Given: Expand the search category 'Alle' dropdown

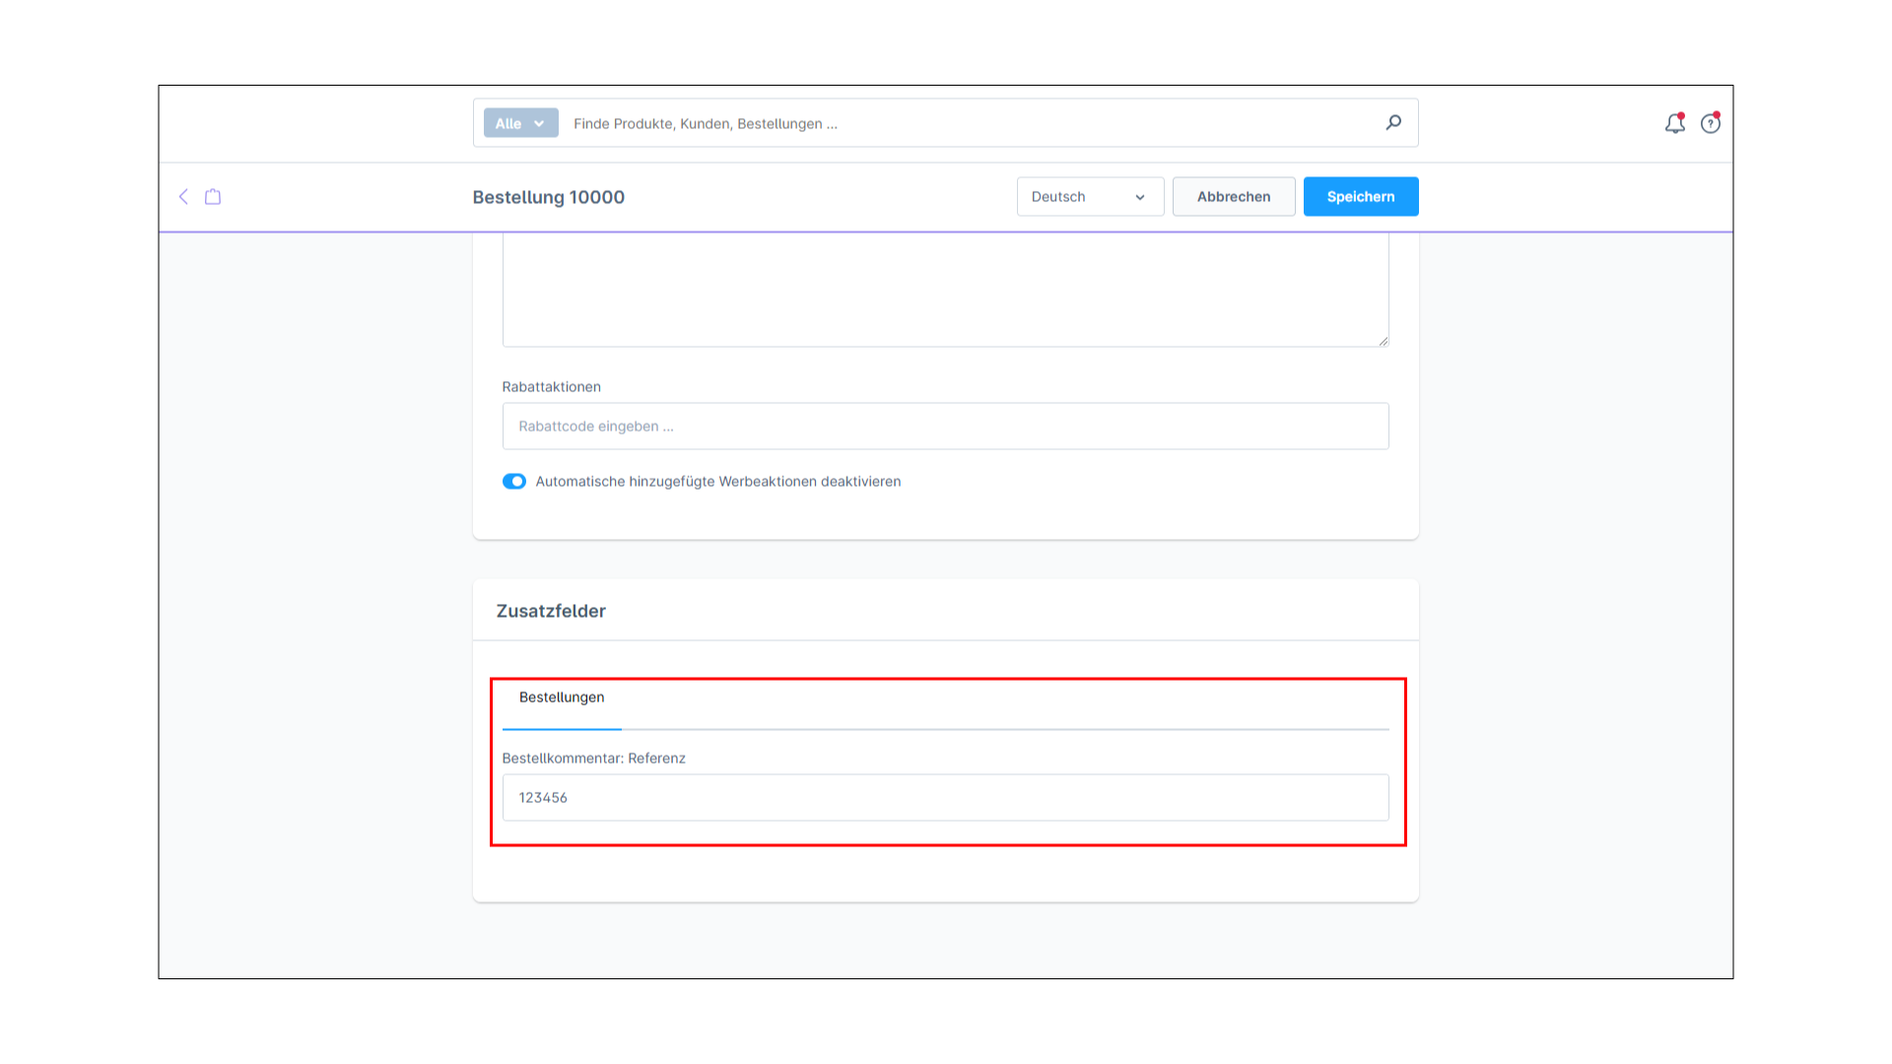Looking at the screenshot, I should (518, 122).
